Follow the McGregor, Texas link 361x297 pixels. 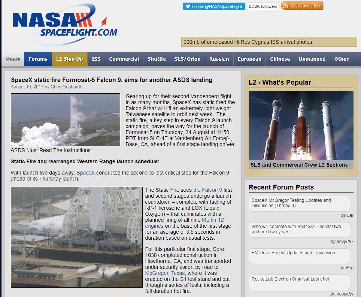pos(165,273)
